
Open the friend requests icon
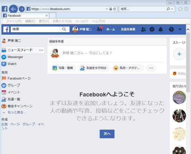[143, 29]
